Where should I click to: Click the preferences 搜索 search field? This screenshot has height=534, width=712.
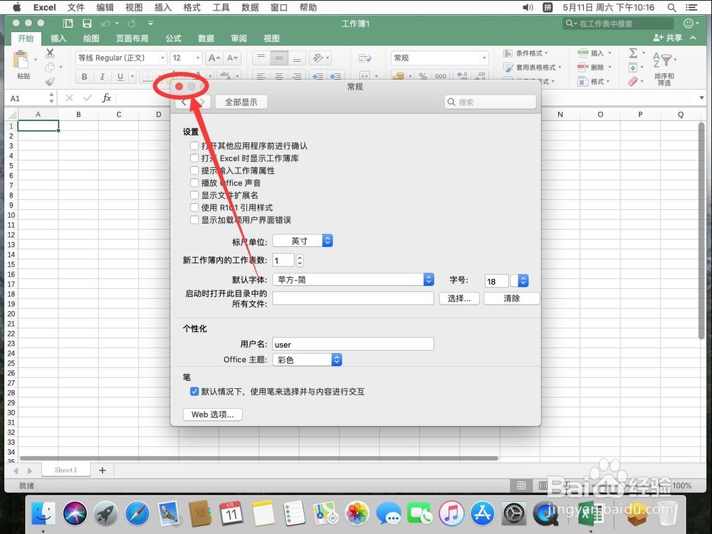[491, 102]
